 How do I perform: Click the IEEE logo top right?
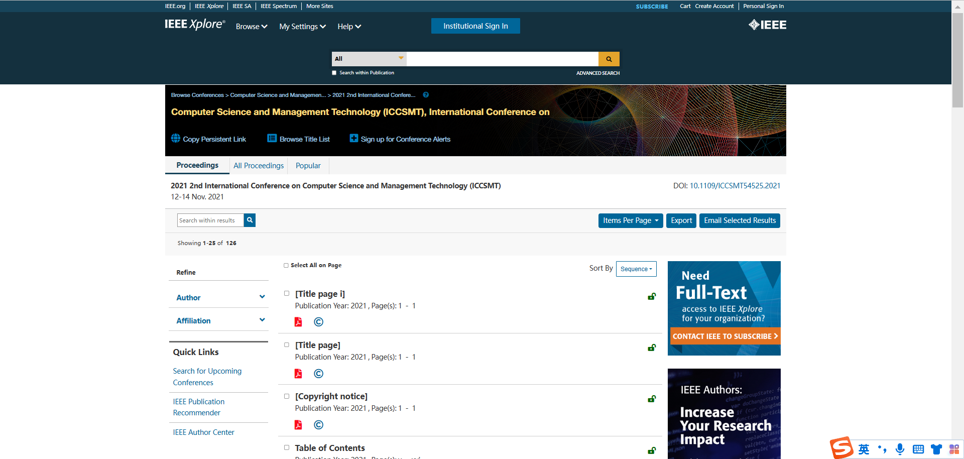tap(767, 25)
